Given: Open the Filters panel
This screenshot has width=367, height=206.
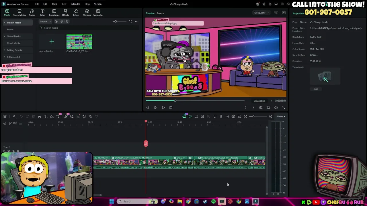Looking at the screenshot, I should click(x=76, y=13).
